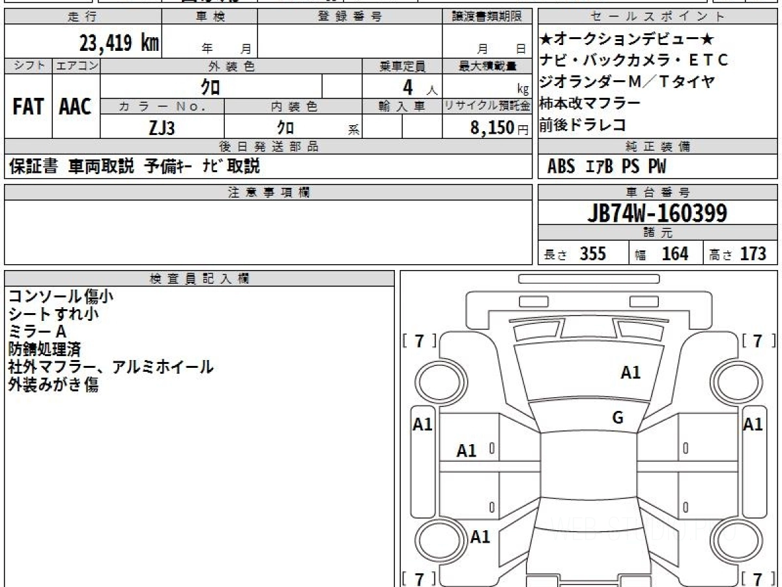Click the 外装色 header
Image resolution: width=782 pixels, height=587 pixels.
point(231,66)
